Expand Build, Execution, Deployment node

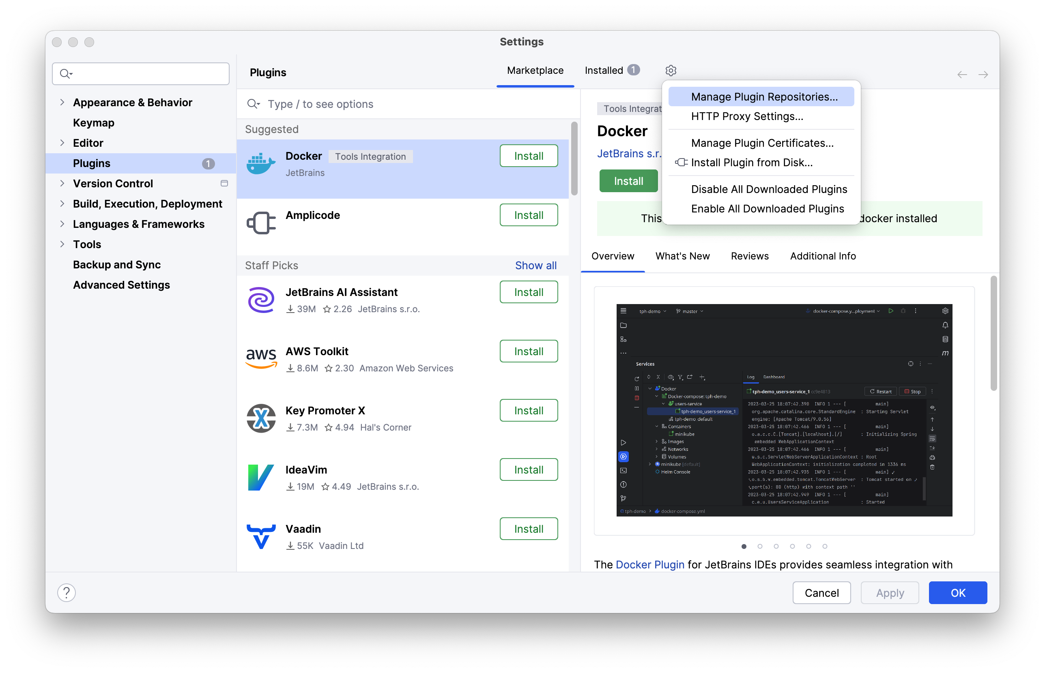coord(62,204)
